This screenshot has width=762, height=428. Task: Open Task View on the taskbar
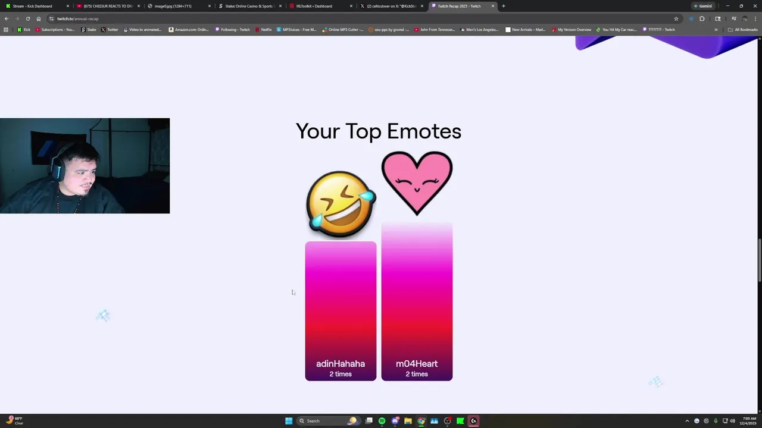pyautogui.click(x=369, y=421)
